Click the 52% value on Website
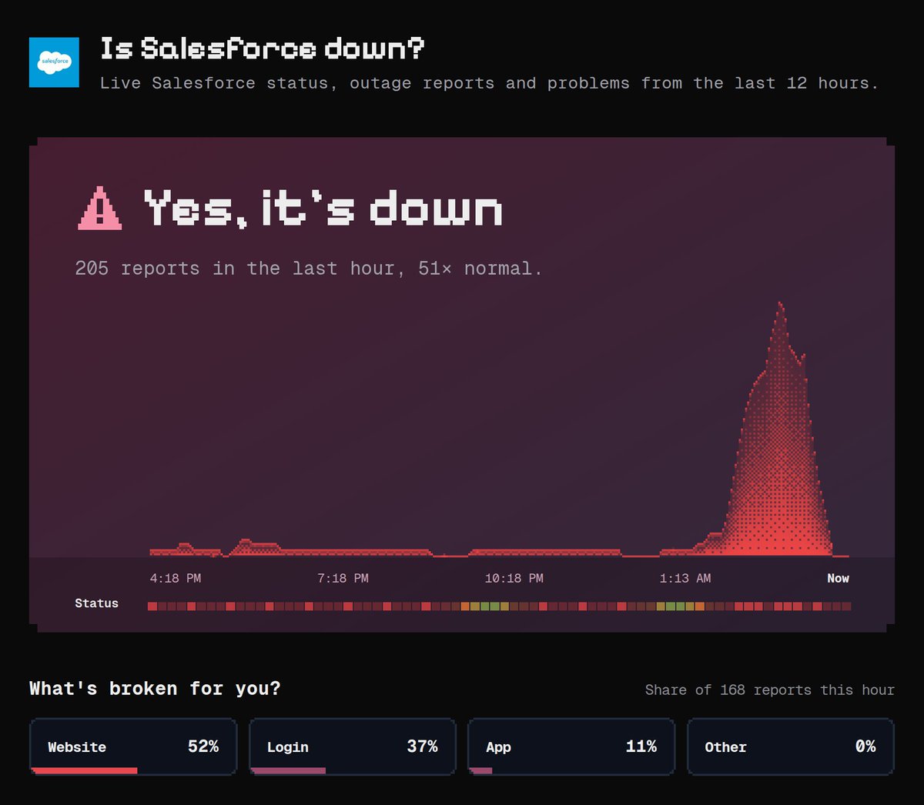This screenshot has height=805, width=924. [x=203, y=747]
